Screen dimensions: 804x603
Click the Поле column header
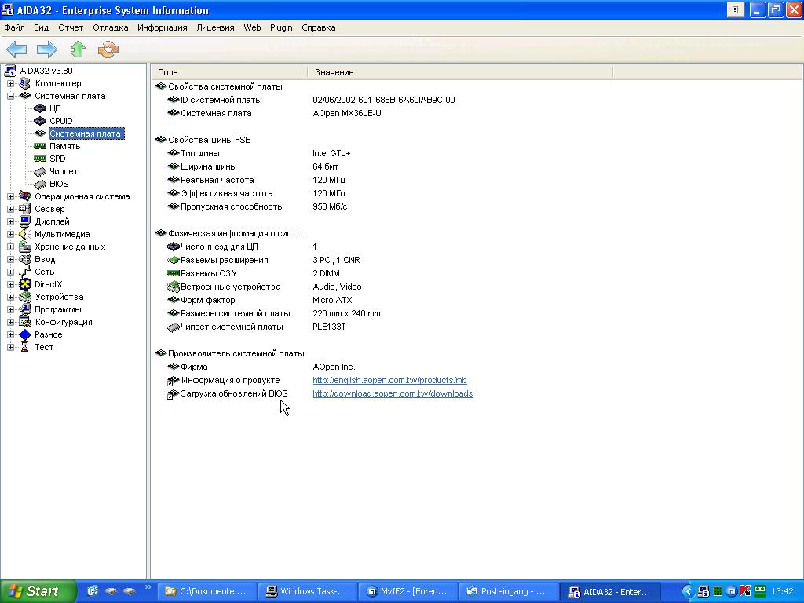click(229, 72)
